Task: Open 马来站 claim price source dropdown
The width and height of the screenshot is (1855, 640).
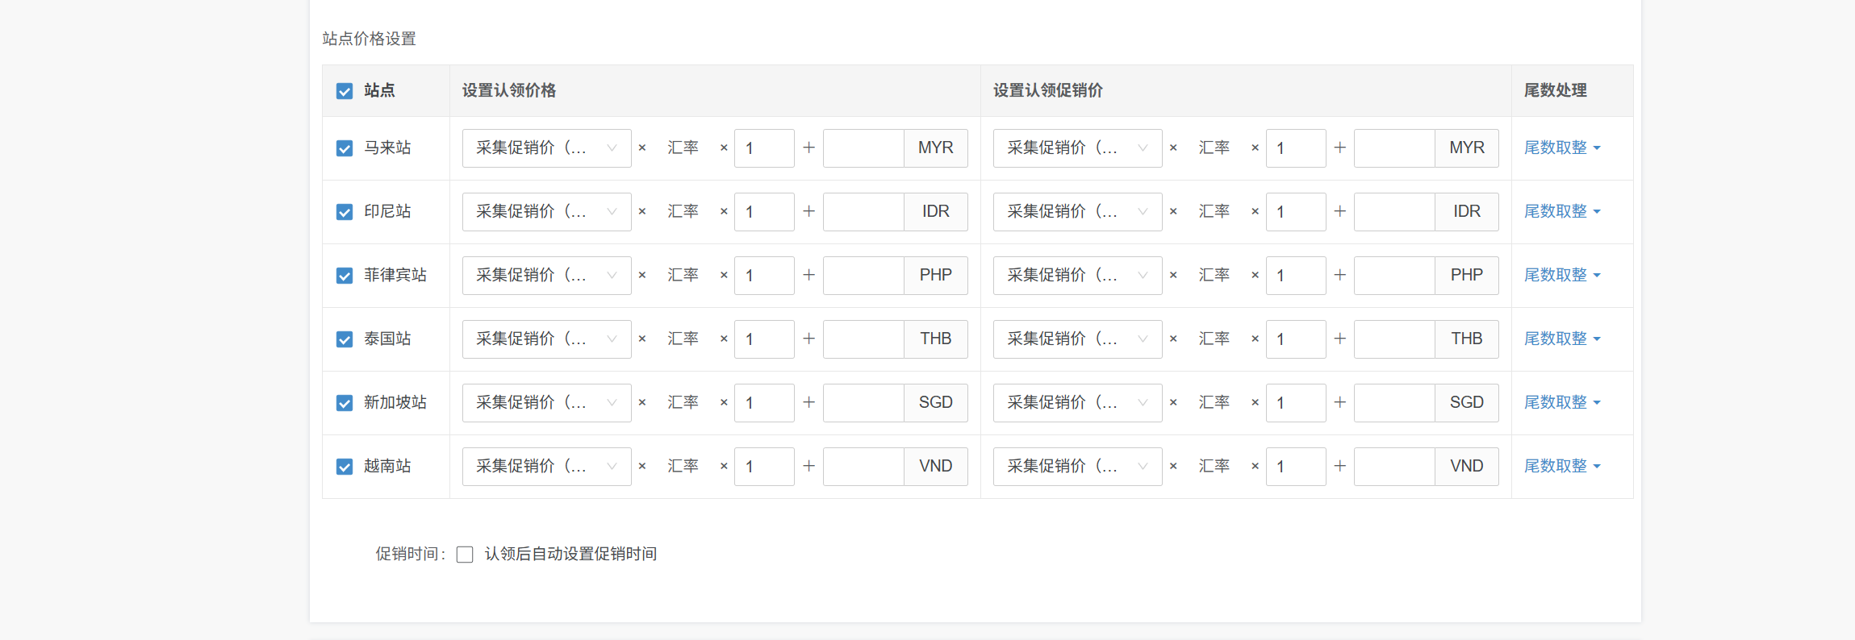Action: point(546,148)
